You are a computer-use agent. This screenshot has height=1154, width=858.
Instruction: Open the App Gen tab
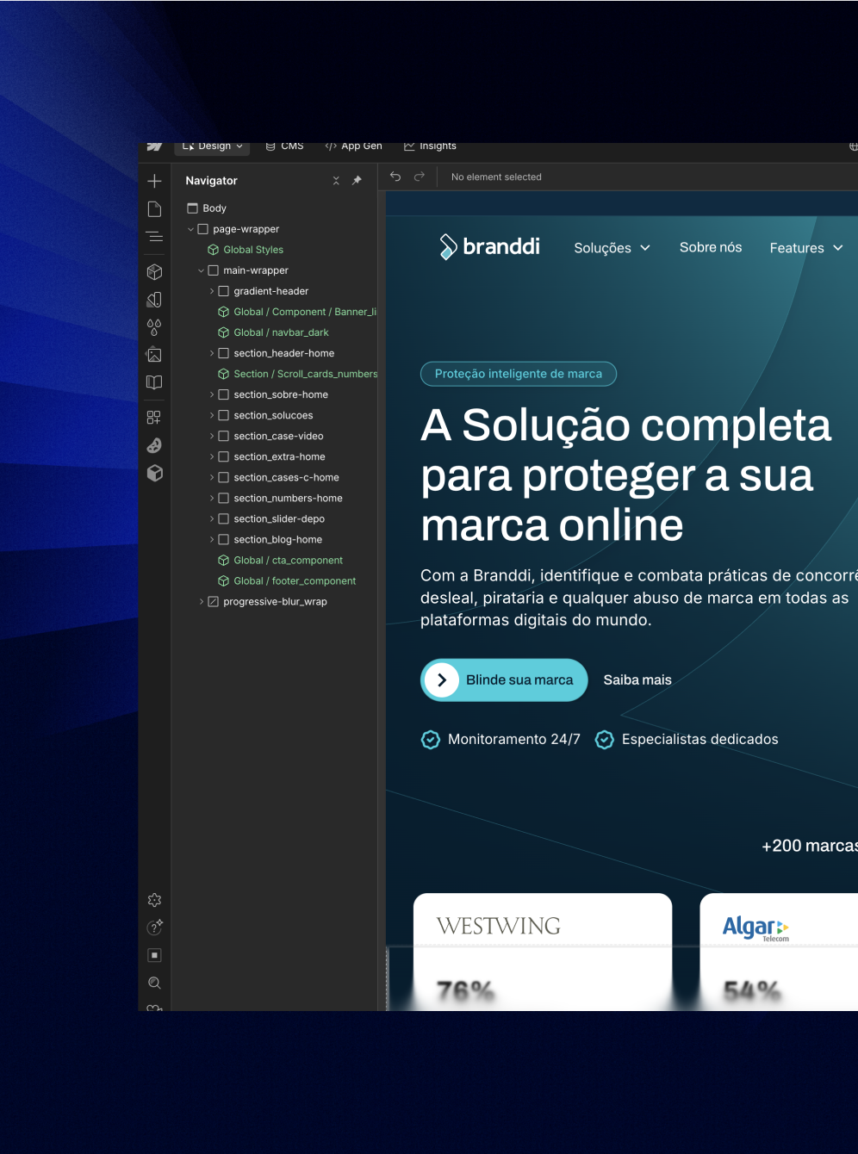pyautogui.click(x=353, y=147)
